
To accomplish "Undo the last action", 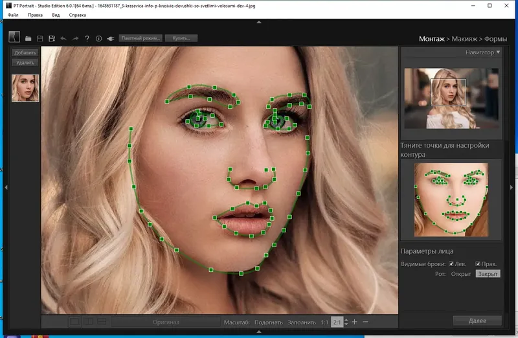I will coord(63,39).
